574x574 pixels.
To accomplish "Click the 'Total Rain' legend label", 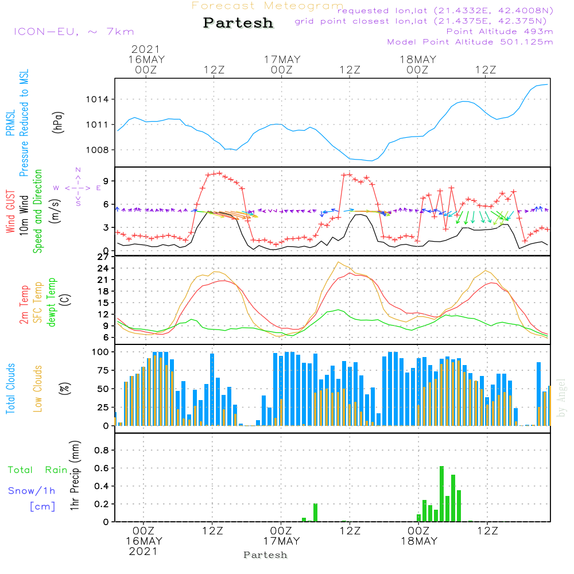I will click(x=38, y=470).
